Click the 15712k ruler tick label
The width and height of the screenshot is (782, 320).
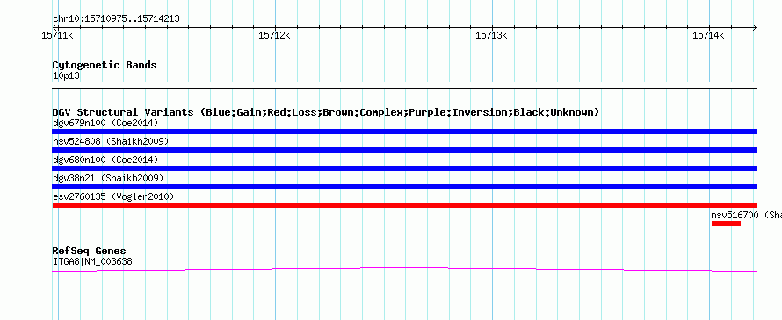click(x=274, y=35)
